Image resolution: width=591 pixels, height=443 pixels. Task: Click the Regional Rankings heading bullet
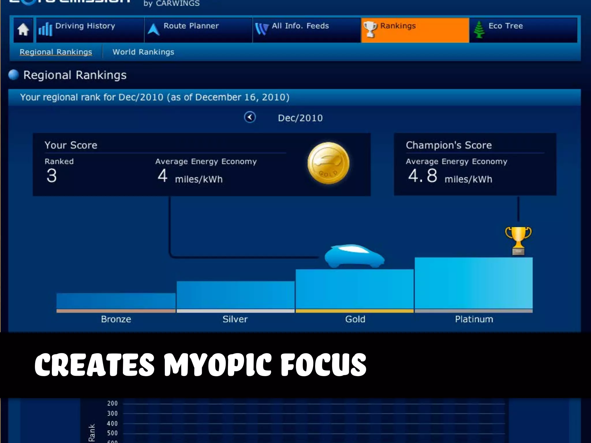tap(14, 75)
